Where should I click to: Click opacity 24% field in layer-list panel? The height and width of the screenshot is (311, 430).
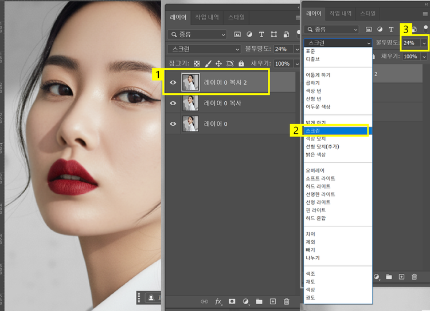tap(283, 49)
